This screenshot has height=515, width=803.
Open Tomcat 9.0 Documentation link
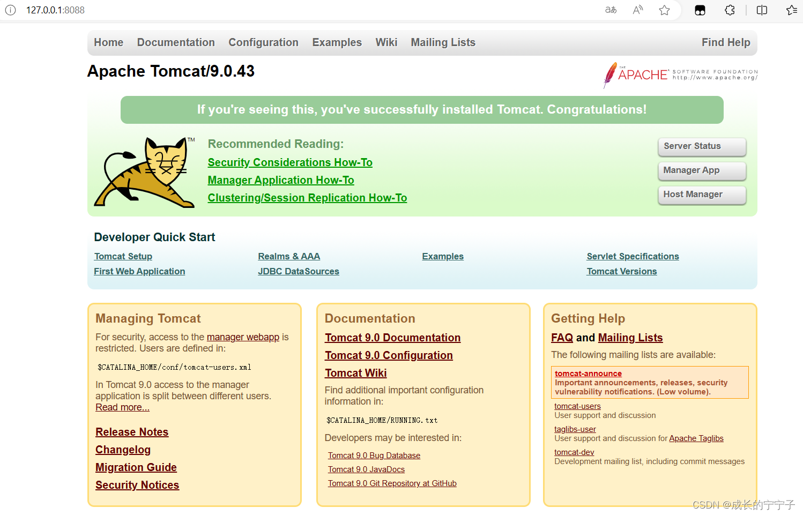pyautogui.click(x=392, y=338)
